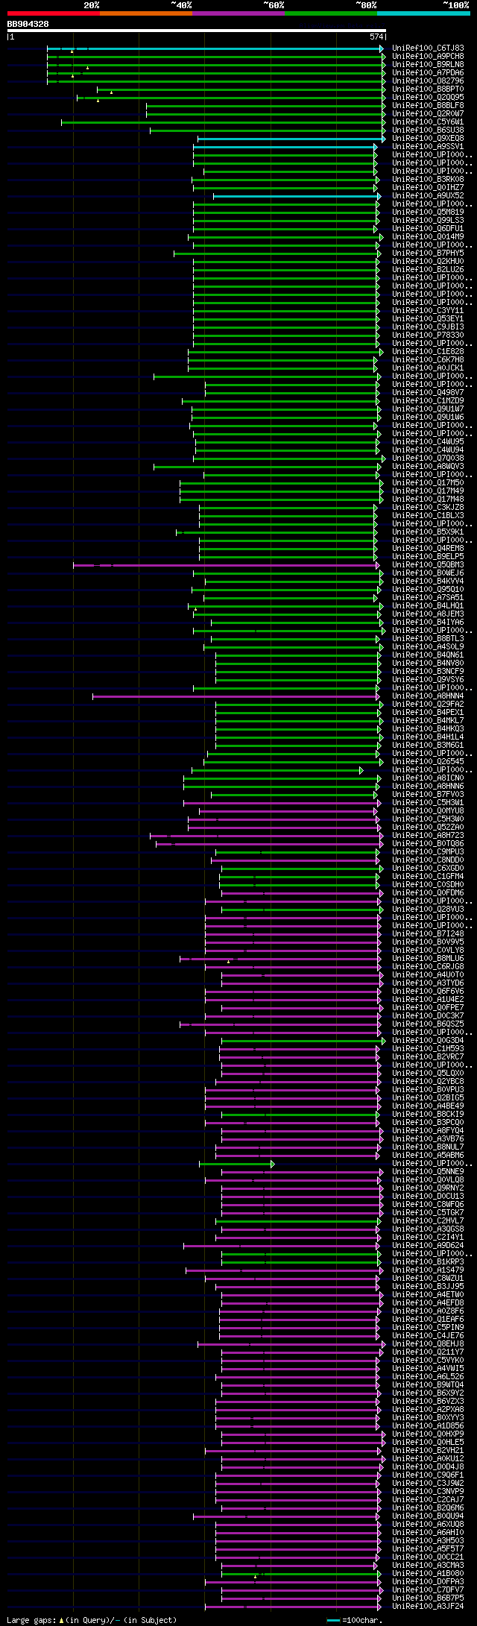
Task: Open hit UniRef100_Q7Q038
Action: pyautogui.click(x=428, y=458)
